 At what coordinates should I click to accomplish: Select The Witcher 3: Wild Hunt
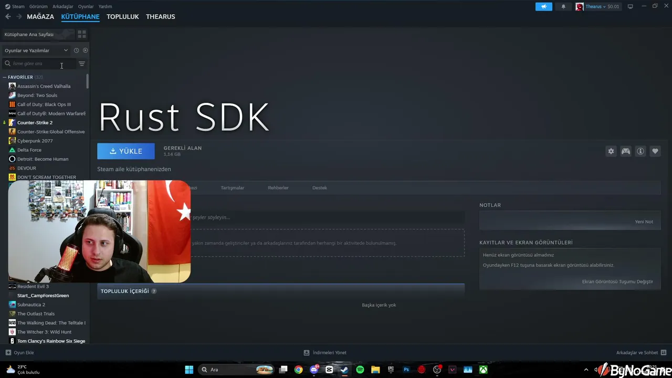point(44,332)
